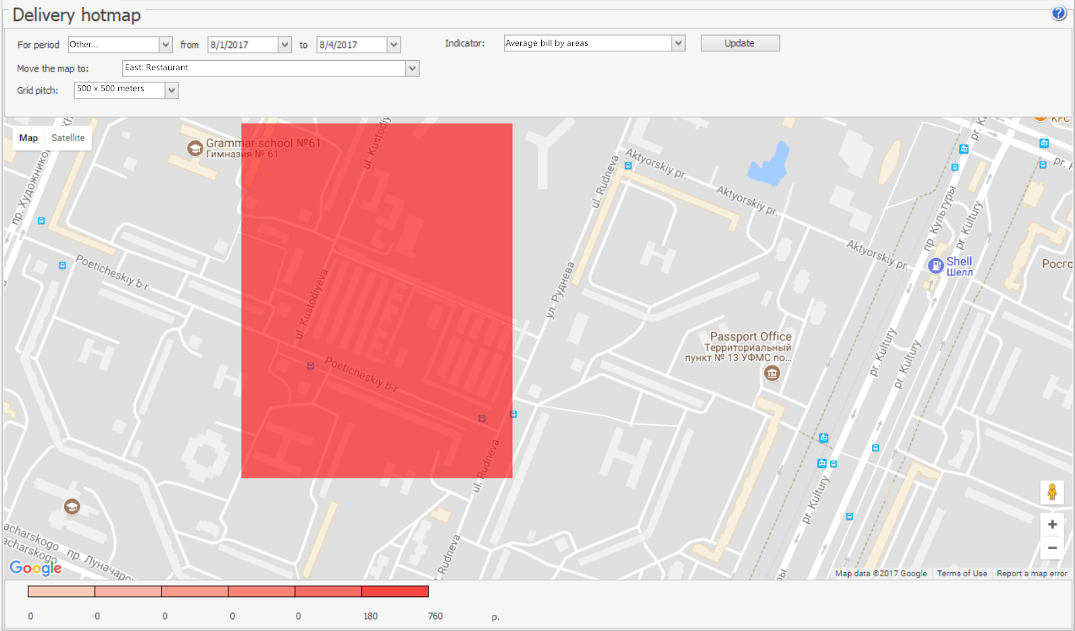The width and height of the screenshot is (1075, 631).
Task: Expand the Move the map to dropdown
Action: pyautogui.click(x=412, y=68)
